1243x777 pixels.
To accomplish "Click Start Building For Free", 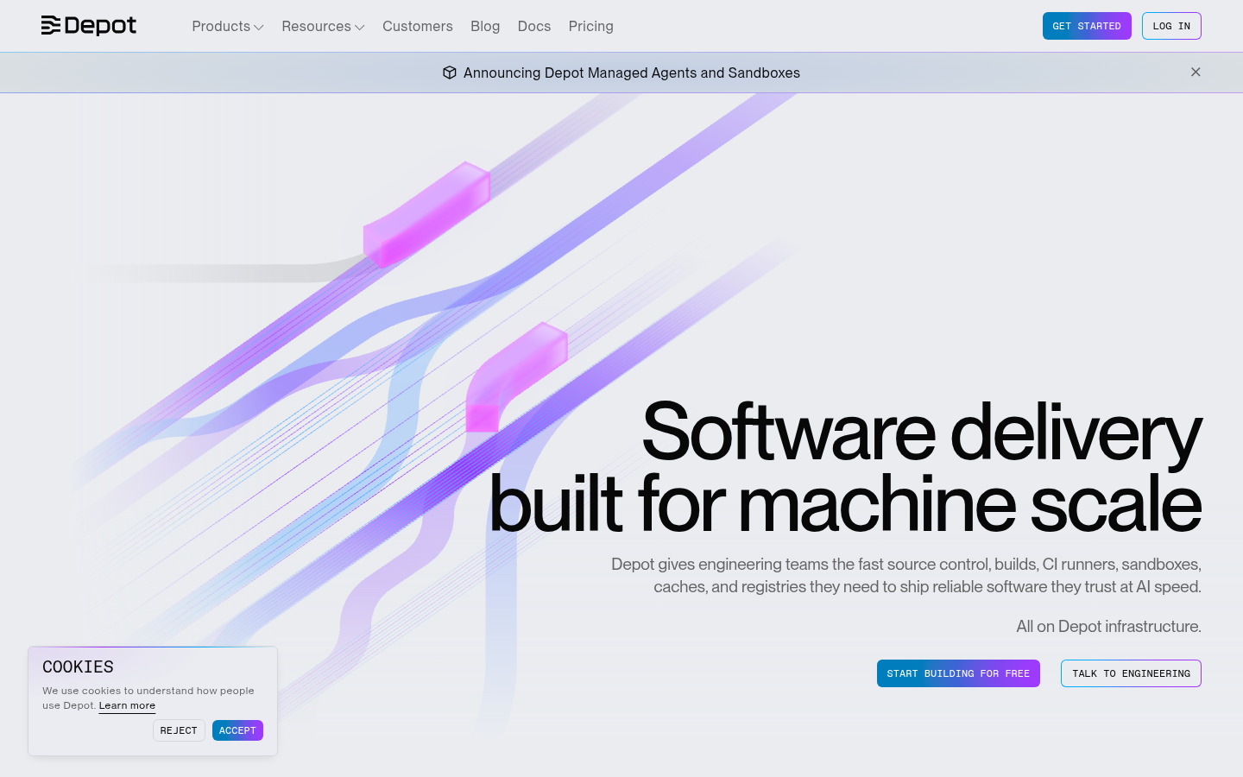I will tap(958, 673).
